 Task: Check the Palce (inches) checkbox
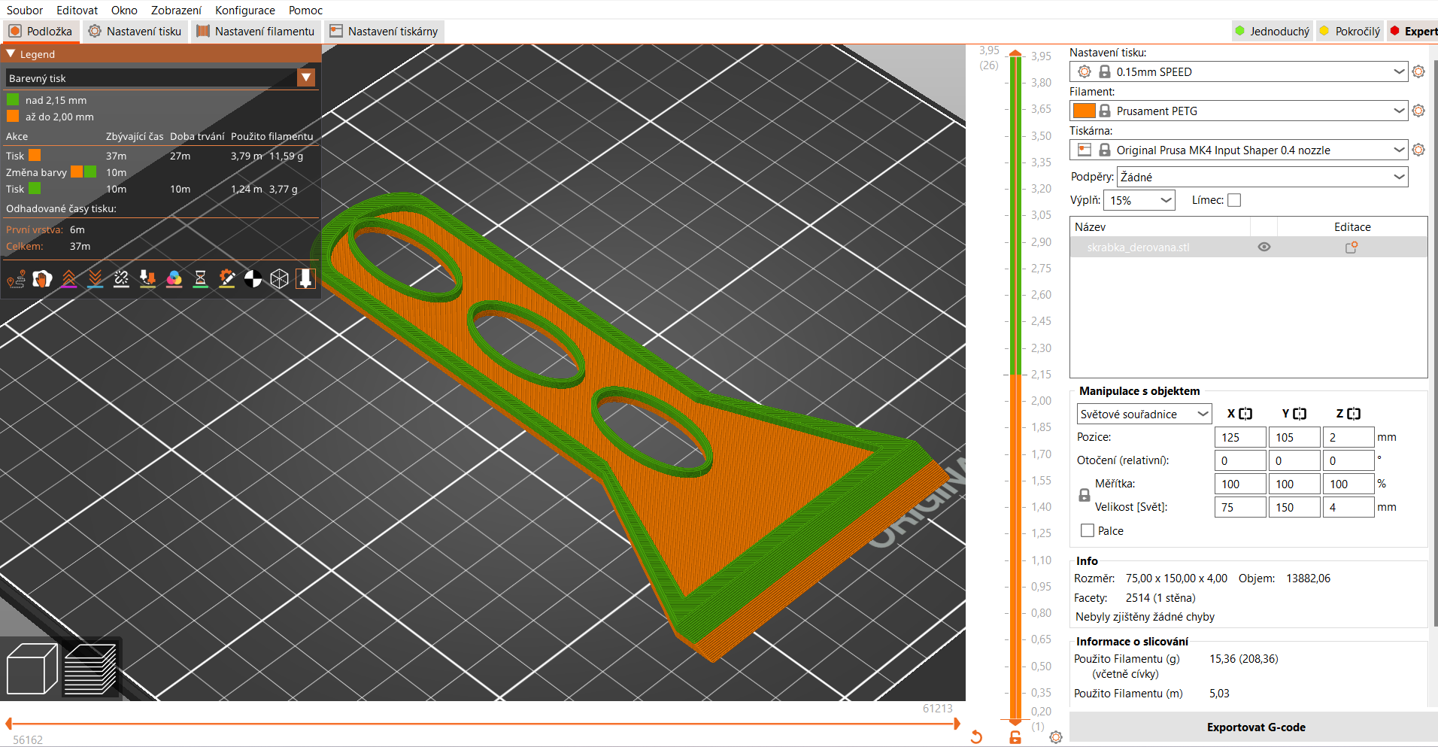1087,530
